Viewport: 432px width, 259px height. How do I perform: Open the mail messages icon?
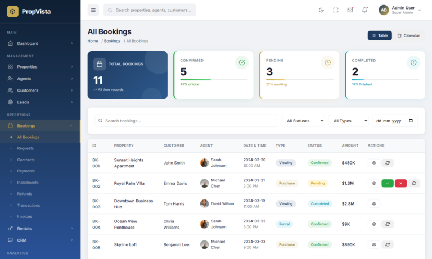point(350,10)
